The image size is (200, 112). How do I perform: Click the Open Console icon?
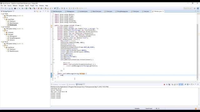(192, 84)
